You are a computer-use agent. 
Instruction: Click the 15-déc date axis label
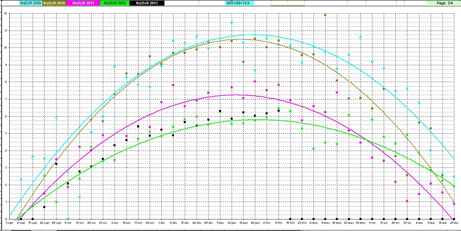click(x=185, y=222)
